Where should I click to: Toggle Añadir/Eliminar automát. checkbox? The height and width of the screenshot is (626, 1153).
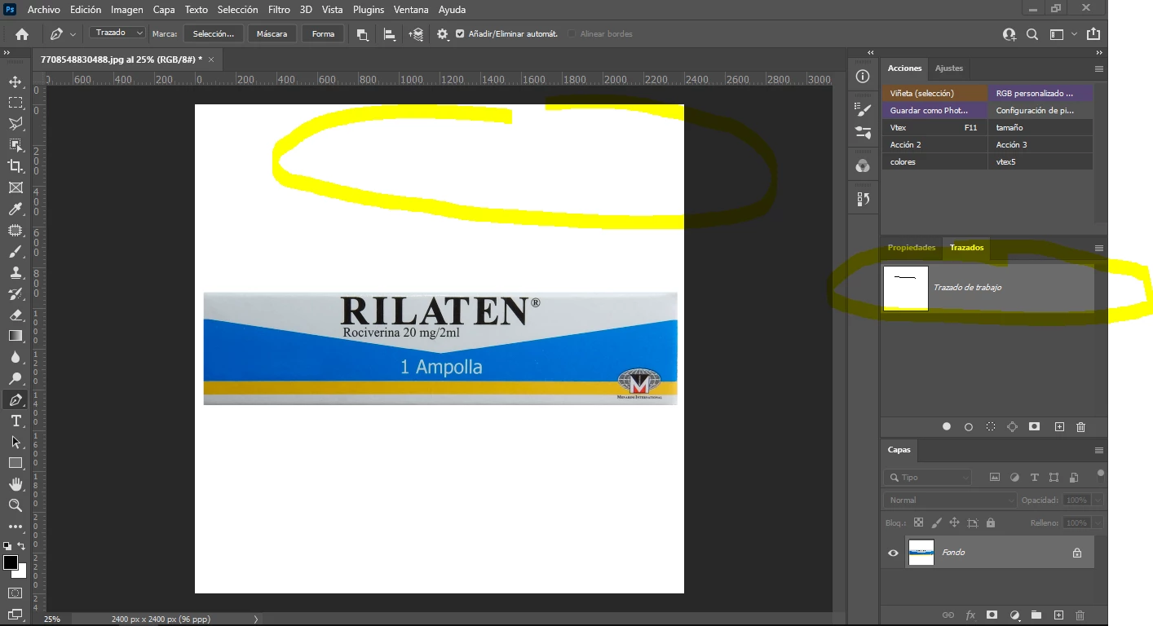(x=460, y=34)
